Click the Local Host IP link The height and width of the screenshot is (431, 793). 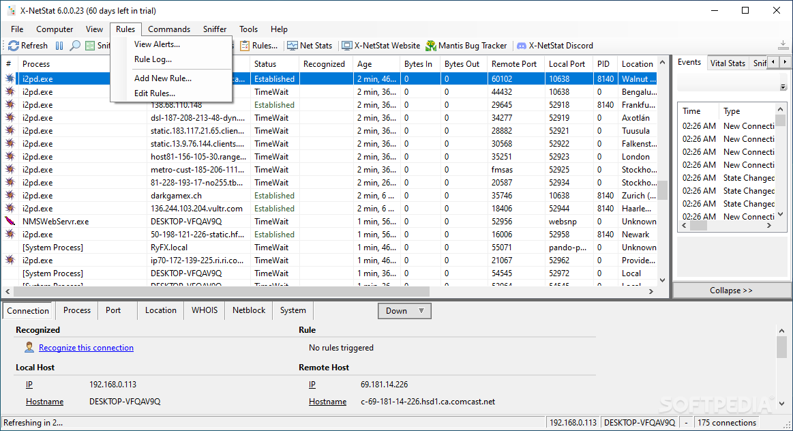coord(29,385)
